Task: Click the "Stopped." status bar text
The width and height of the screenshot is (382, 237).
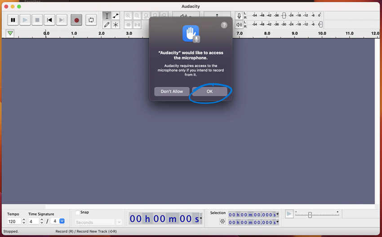Action: (x=11, y=231)
